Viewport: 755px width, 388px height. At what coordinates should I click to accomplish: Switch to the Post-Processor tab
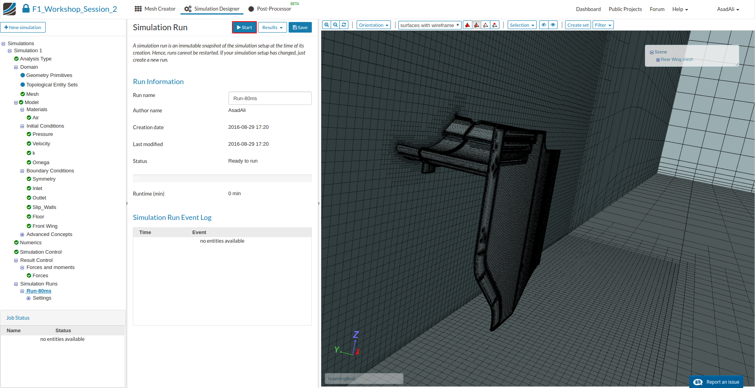tap(270, 9)
